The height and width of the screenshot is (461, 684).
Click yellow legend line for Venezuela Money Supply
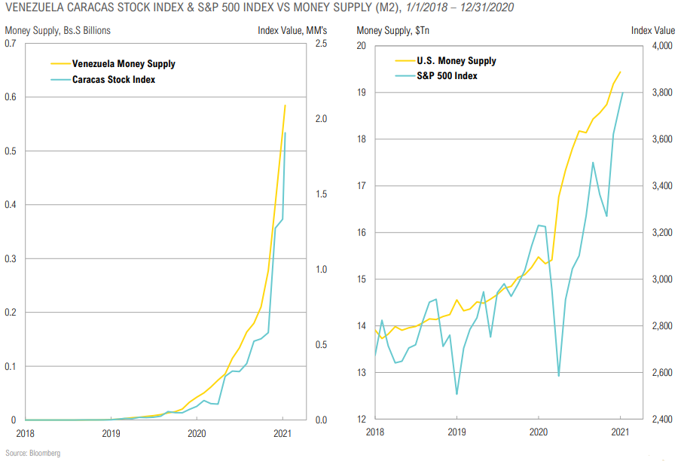pos(59,64)
